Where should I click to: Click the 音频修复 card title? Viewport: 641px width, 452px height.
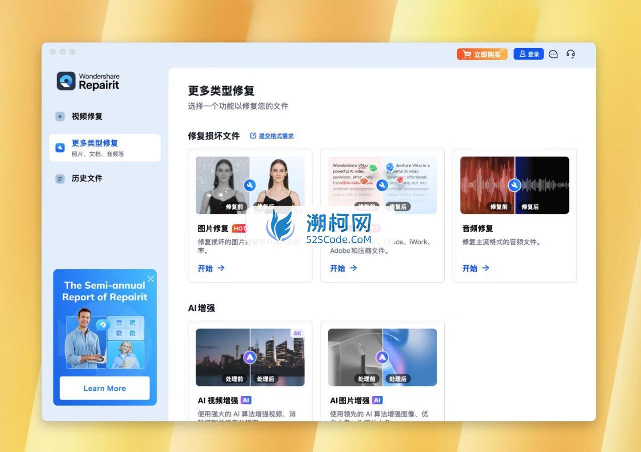click(478, 228)
